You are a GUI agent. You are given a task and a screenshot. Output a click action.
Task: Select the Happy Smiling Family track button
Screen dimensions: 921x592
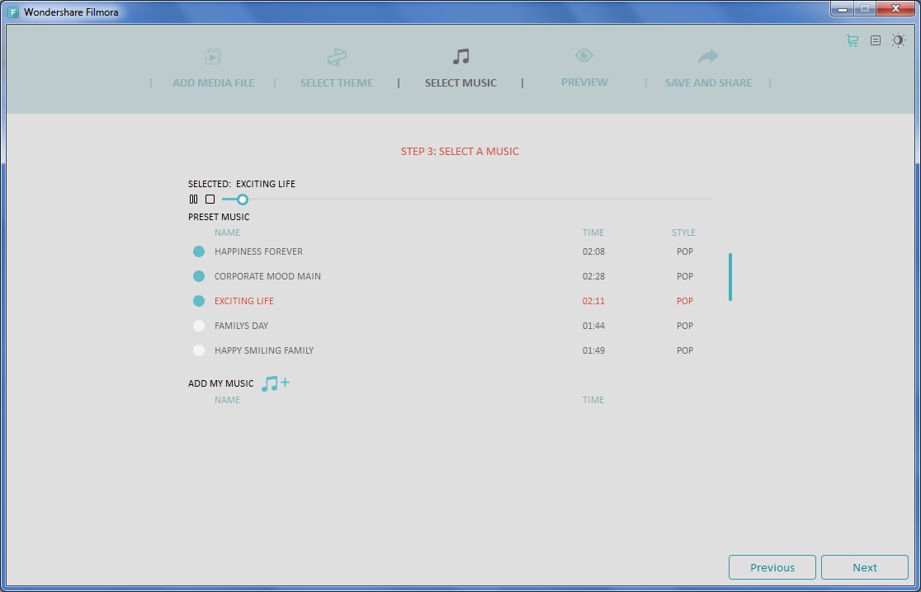click(198, 350)
